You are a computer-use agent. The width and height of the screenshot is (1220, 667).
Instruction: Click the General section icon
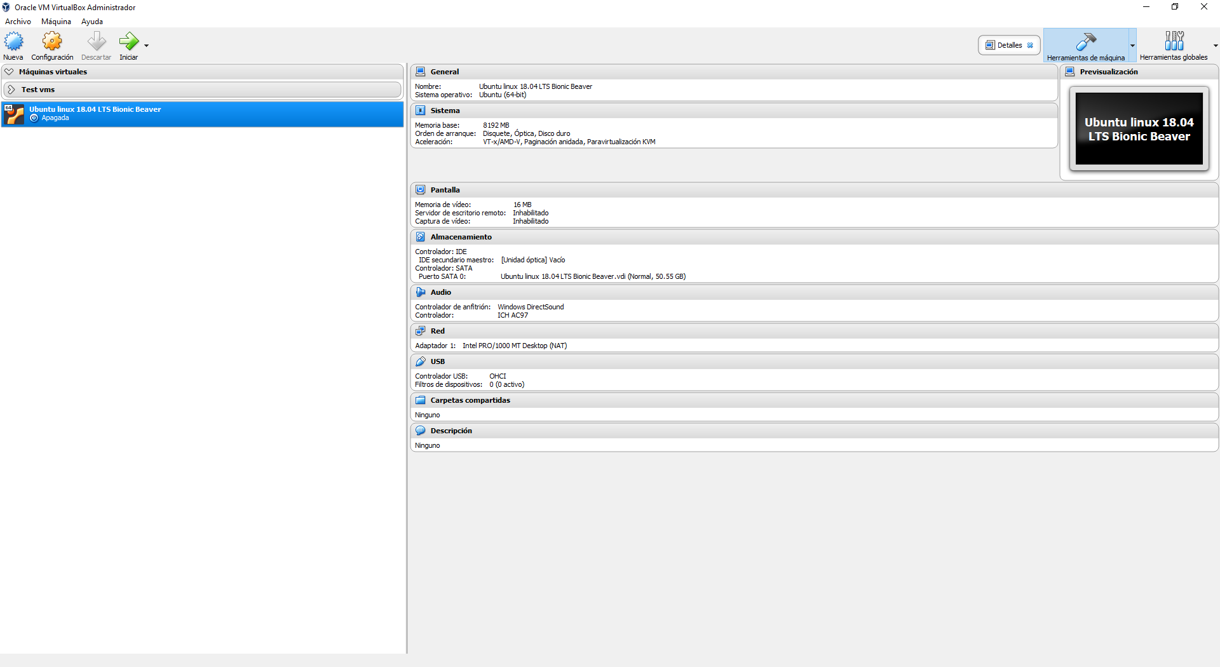(x=420, y=72)
